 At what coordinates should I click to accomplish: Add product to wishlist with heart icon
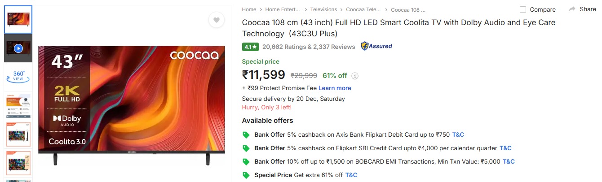[216, 20]
